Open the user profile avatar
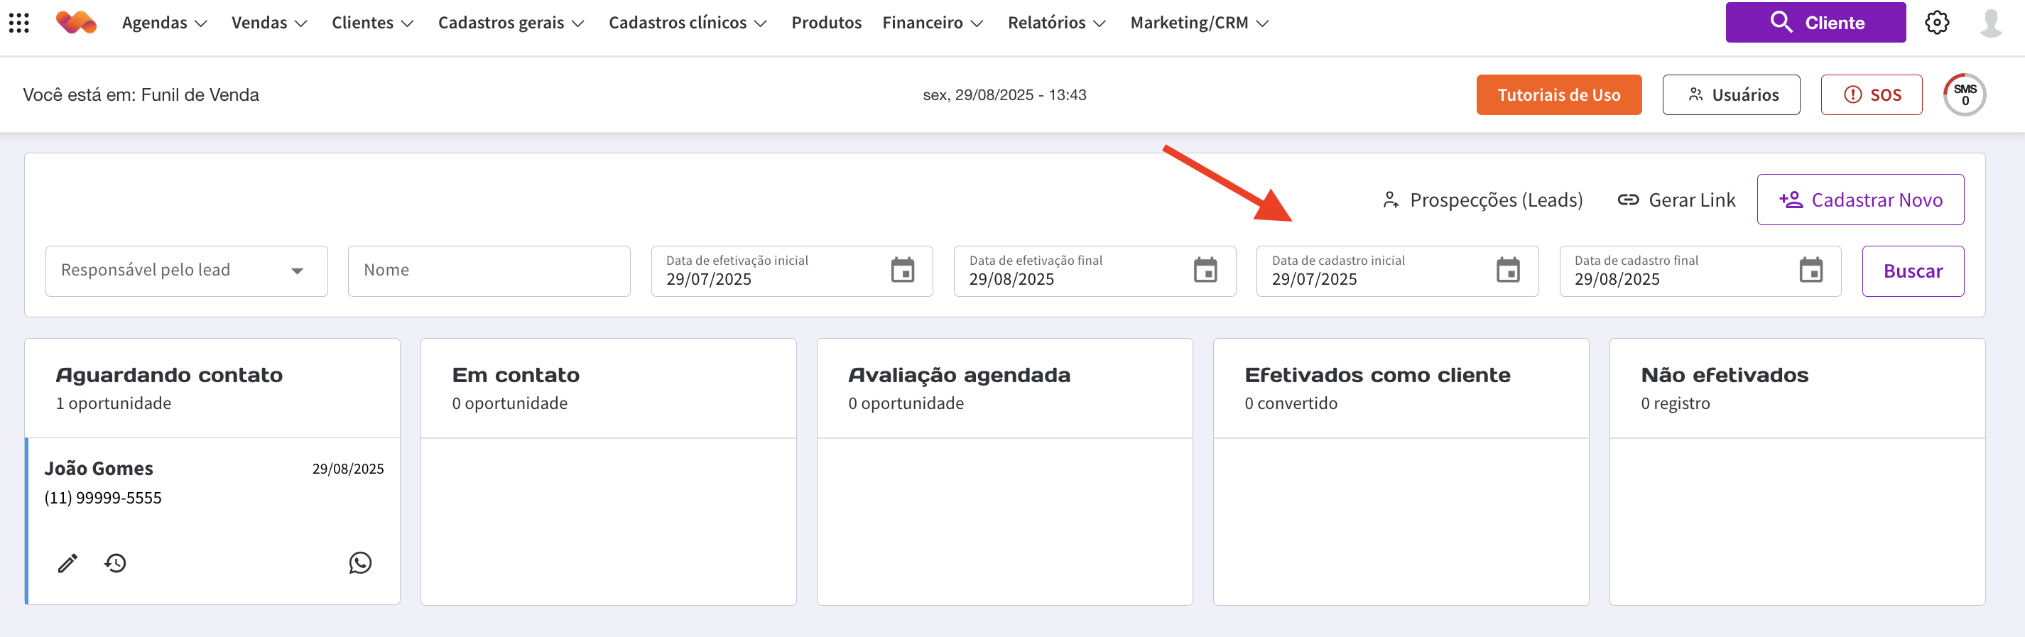 point(1989,23)
